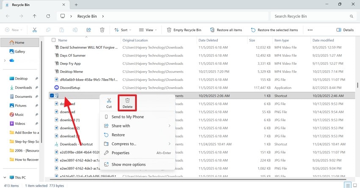Click the Share icon in toolbar

pos(89,30)
